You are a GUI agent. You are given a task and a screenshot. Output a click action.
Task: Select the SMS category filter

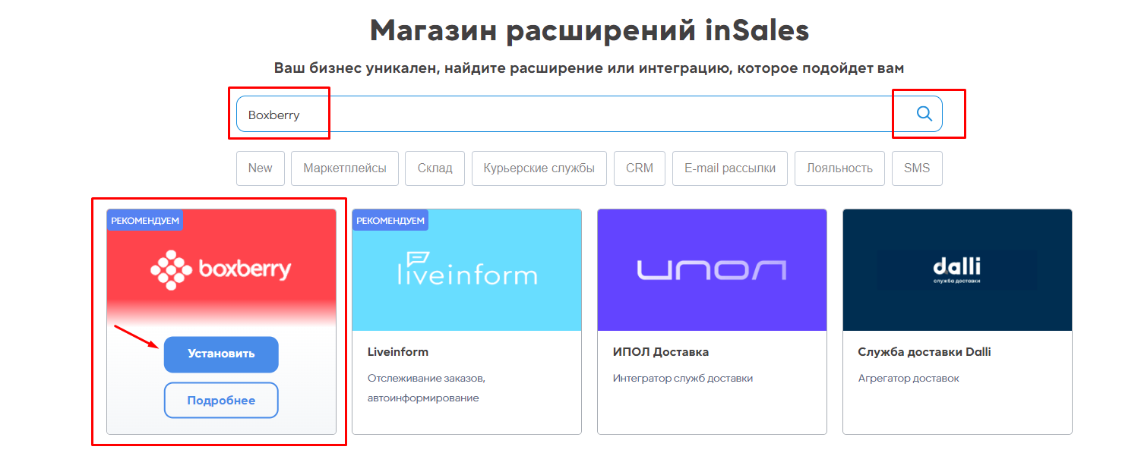[x=917, y=168]
